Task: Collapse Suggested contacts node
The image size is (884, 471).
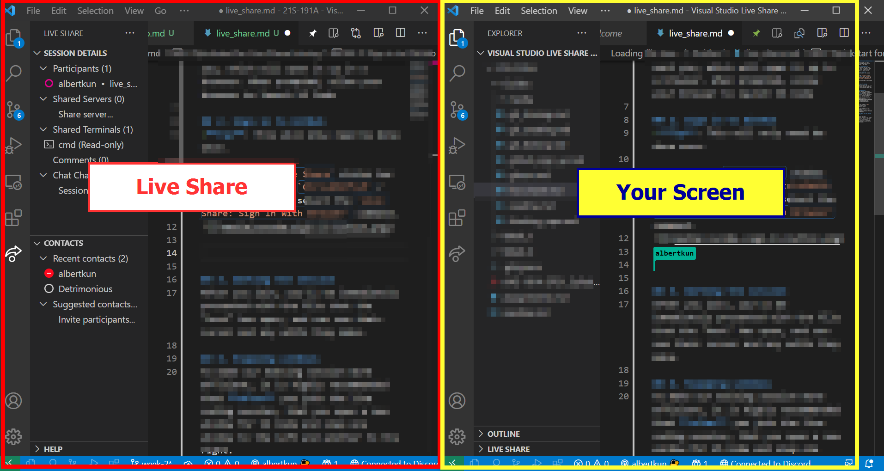Action: (43, 304)
